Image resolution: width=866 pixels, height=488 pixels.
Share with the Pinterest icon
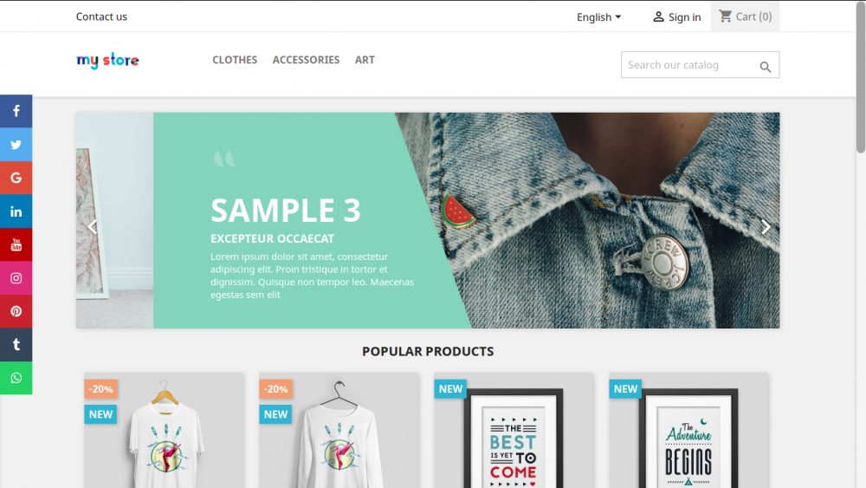[x=16, y=311]
